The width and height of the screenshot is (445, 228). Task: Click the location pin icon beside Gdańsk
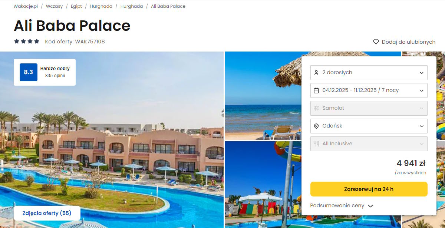(x=316, y=126)
